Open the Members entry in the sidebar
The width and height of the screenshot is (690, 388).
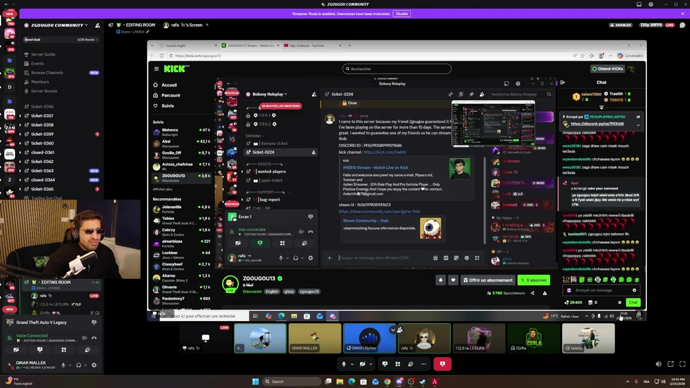40,82
